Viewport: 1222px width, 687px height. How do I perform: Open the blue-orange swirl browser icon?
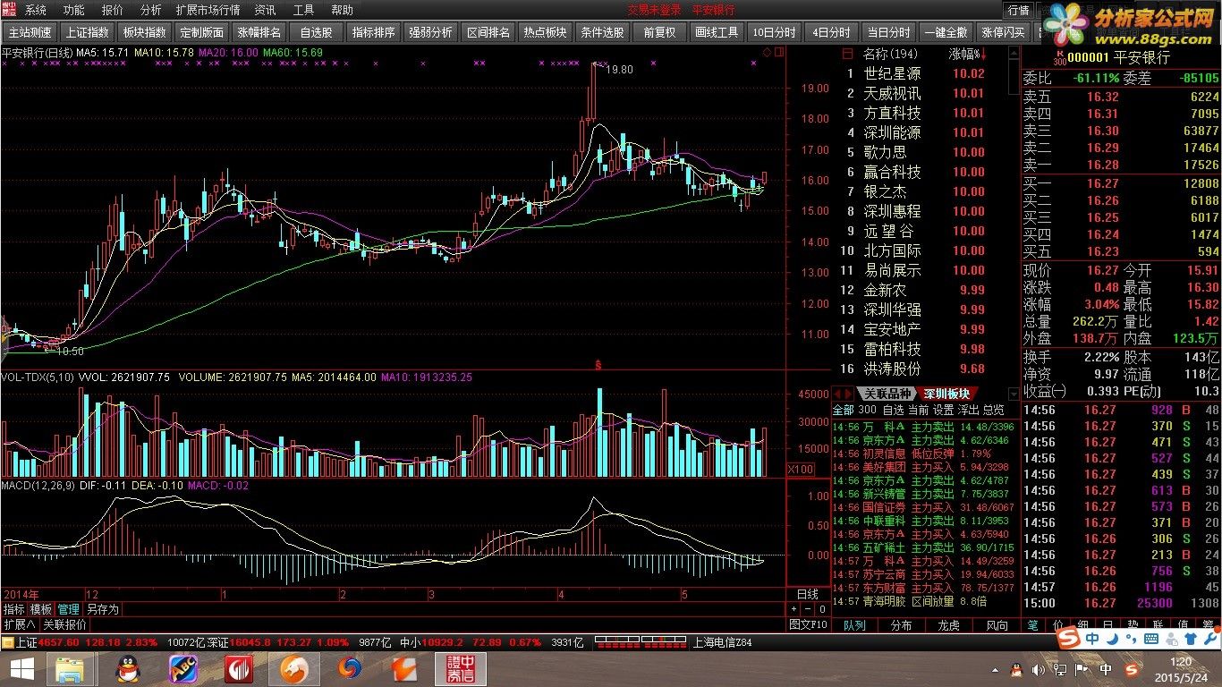(x=350, y=668)
